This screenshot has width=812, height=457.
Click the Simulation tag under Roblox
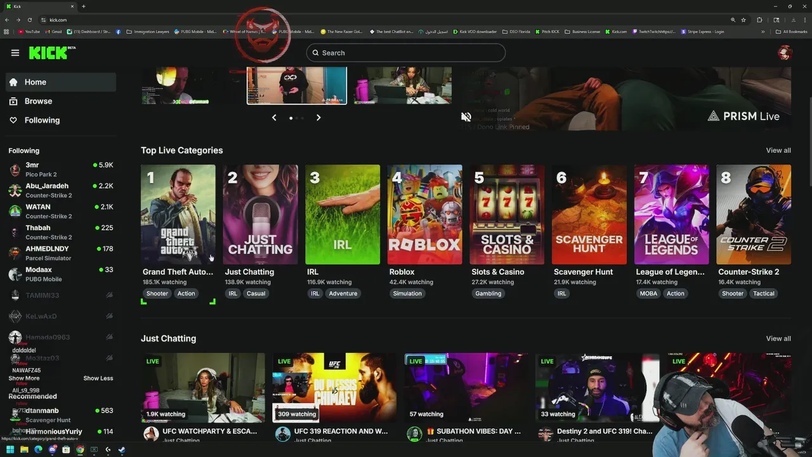pyautogui.click(x=407, y=293)
